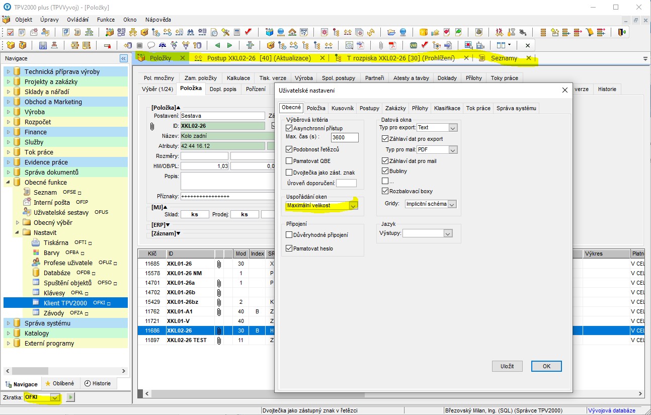
Task: Click the open folder toolbar icon
Action: click(x=391, y=32)
